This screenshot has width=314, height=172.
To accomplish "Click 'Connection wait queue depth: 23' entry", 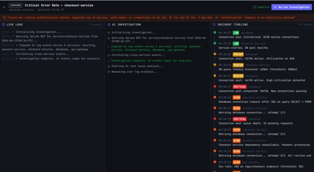I will coord(256,124).
